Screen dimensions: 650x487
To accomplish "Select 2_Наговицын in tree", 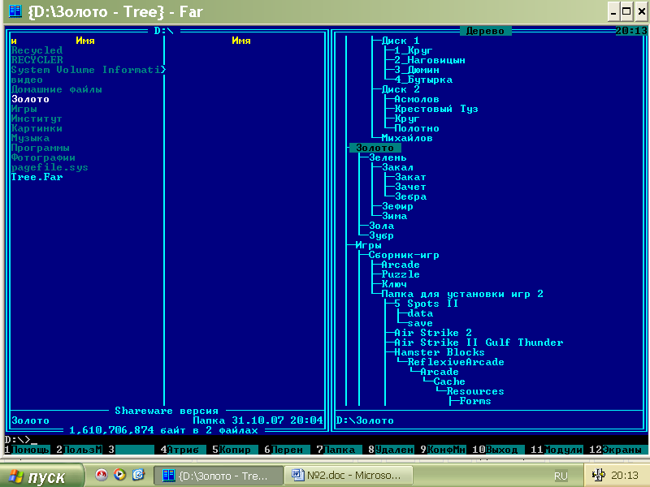I will [x=430, y=60].
